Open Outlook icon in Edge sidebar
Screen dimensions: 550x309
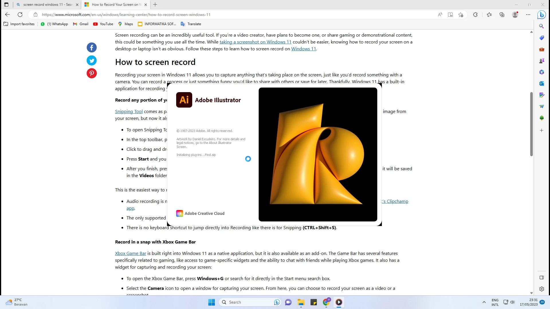[x=541, y=83]
